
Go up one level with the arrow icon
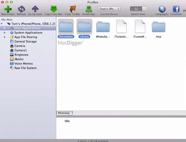[x=35, y=9]
